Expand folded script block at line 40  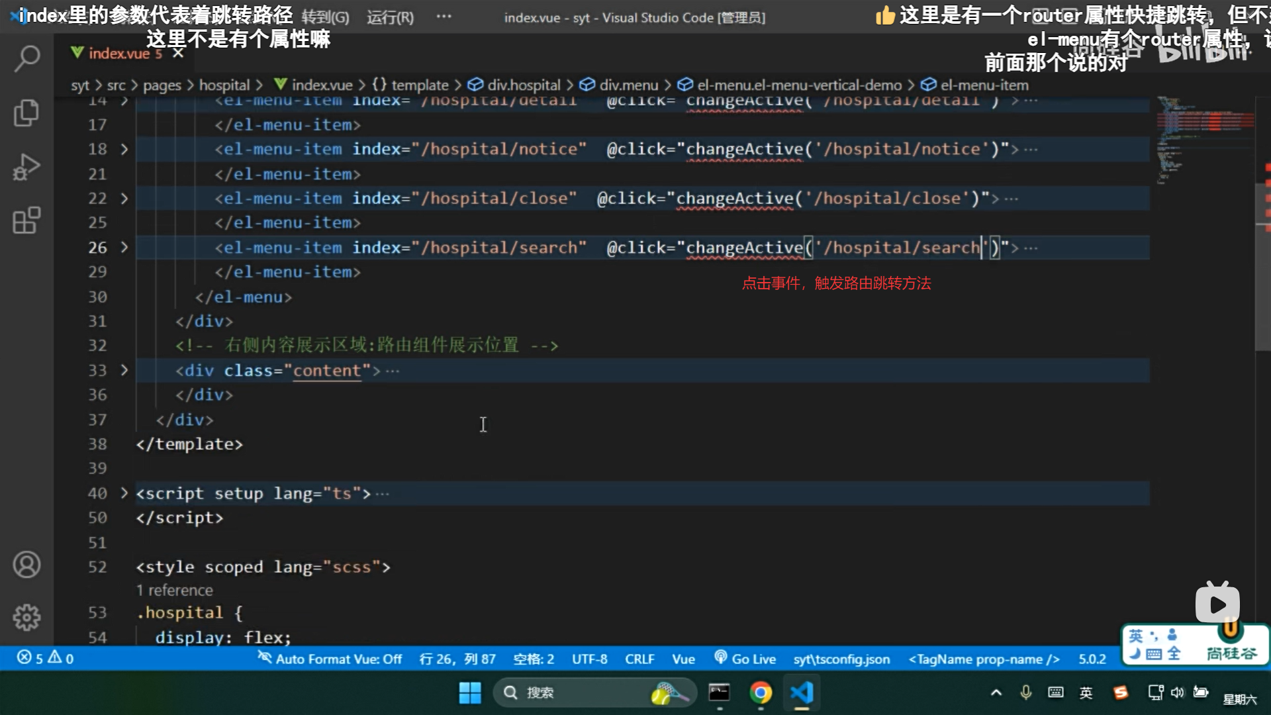coord(124,493)
